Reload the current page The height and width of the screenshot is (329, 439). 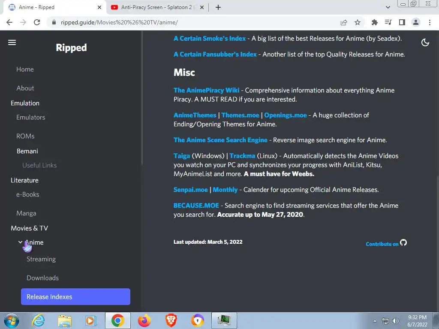pyautogui.click(x=37, y=22)
